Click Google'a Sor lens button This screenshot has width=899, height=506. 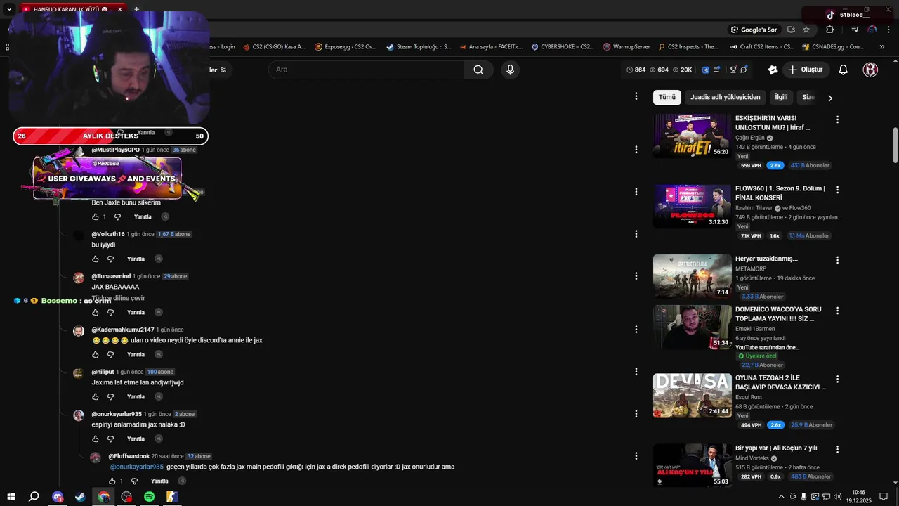click(x=754, y=30)
